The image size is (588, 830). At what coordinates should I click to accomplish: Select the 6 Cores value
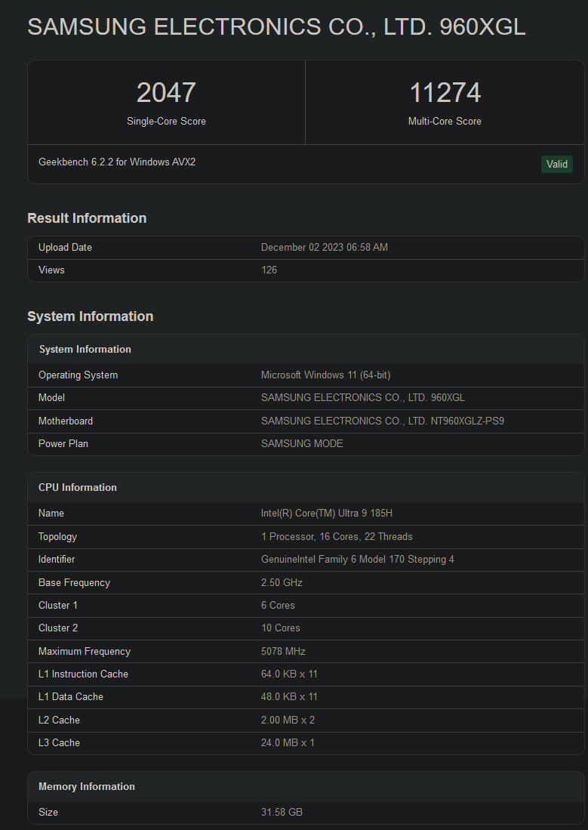click(x=278, y=605)
